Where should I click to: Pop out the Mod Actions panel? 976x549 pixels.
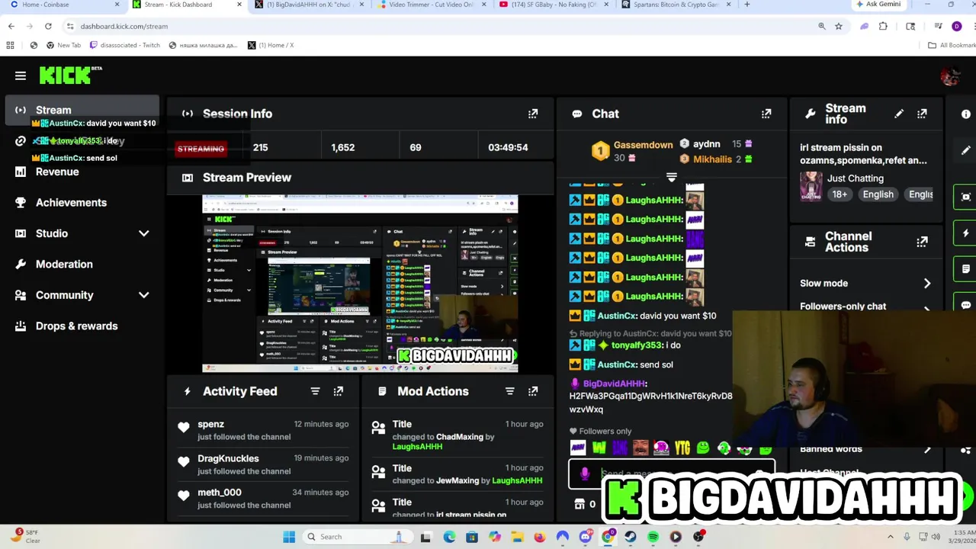pos(533,391)
